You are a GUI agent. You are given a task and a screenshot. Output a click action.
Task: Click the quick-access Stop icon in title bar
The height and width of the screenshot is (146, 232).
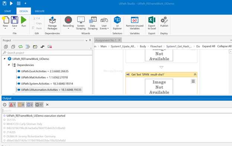pos(19,3)
